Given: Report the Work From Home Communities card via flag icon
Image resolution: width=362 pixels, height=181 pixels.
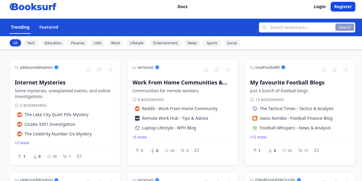Looking at the screenshot, I should pyautogui.click(x=197, y=151).
